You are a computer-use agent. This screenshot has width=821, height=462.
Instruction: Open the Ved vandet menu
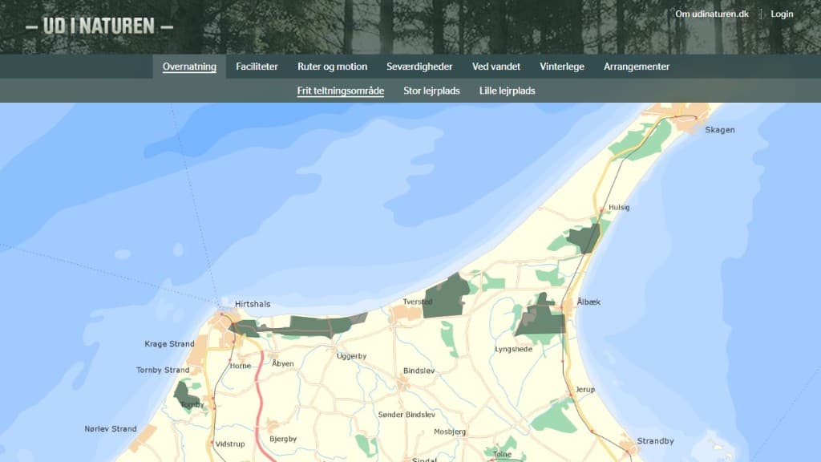(x=496, y=67)
